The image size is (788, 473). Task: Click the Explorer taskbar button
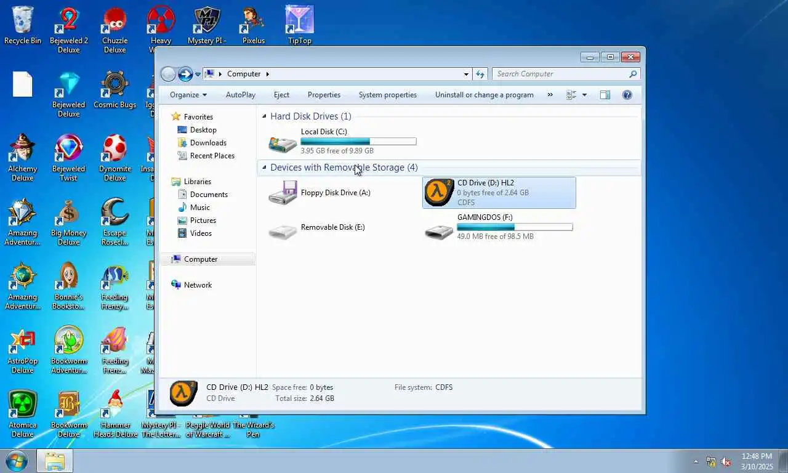(55, 461)
